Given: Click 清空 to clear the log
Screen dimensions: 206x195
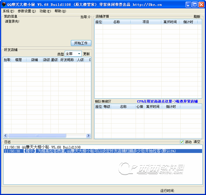Looking at the screenshot, I should tap(197, 142).
